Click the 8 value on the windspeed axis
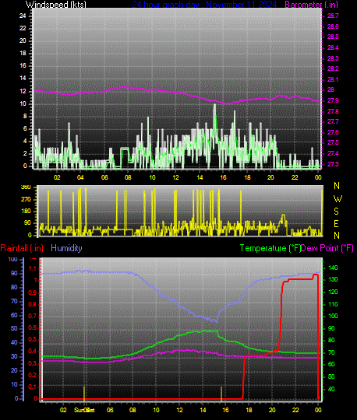 25,116
